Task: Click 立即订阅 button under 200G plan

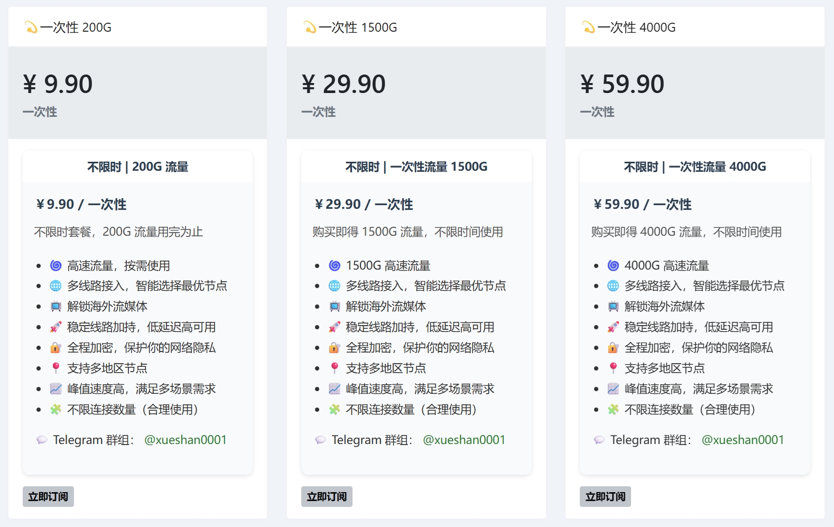Action: coord(48,496)
